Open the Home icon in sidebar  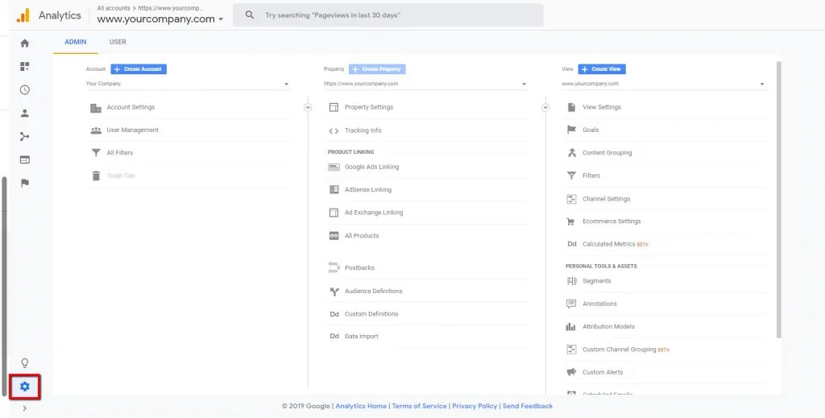(x=25, y=43)
